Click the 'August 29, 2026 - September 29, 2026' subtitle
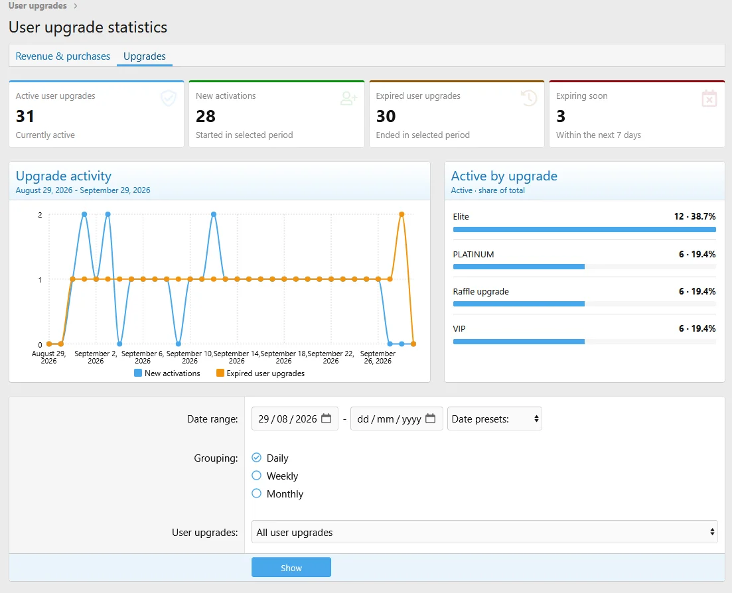This screenshot has height=593, width=732. point(83,190)
